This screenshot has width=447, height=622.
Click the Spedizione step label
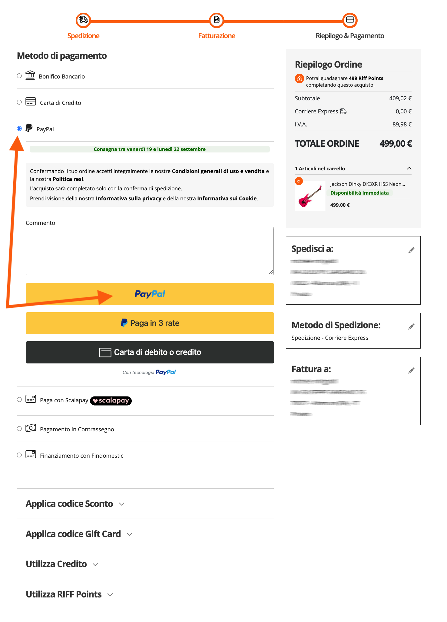coord(84,35)
